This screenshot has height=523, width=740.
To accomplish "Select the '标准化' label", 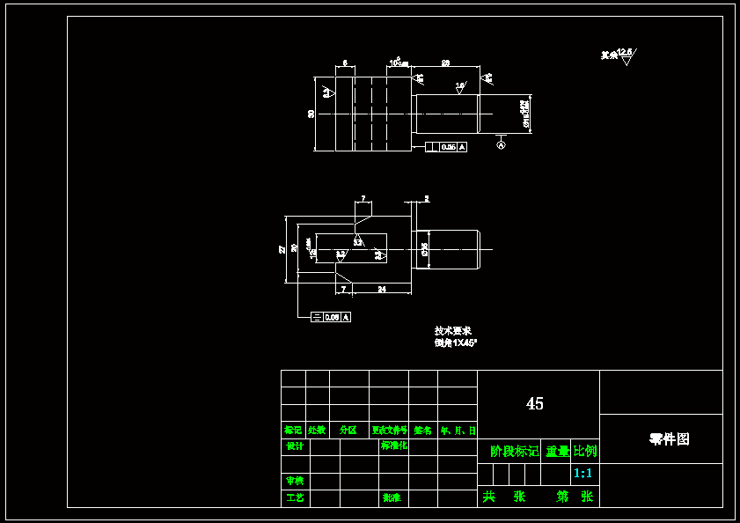I will (x=394, y=445).
